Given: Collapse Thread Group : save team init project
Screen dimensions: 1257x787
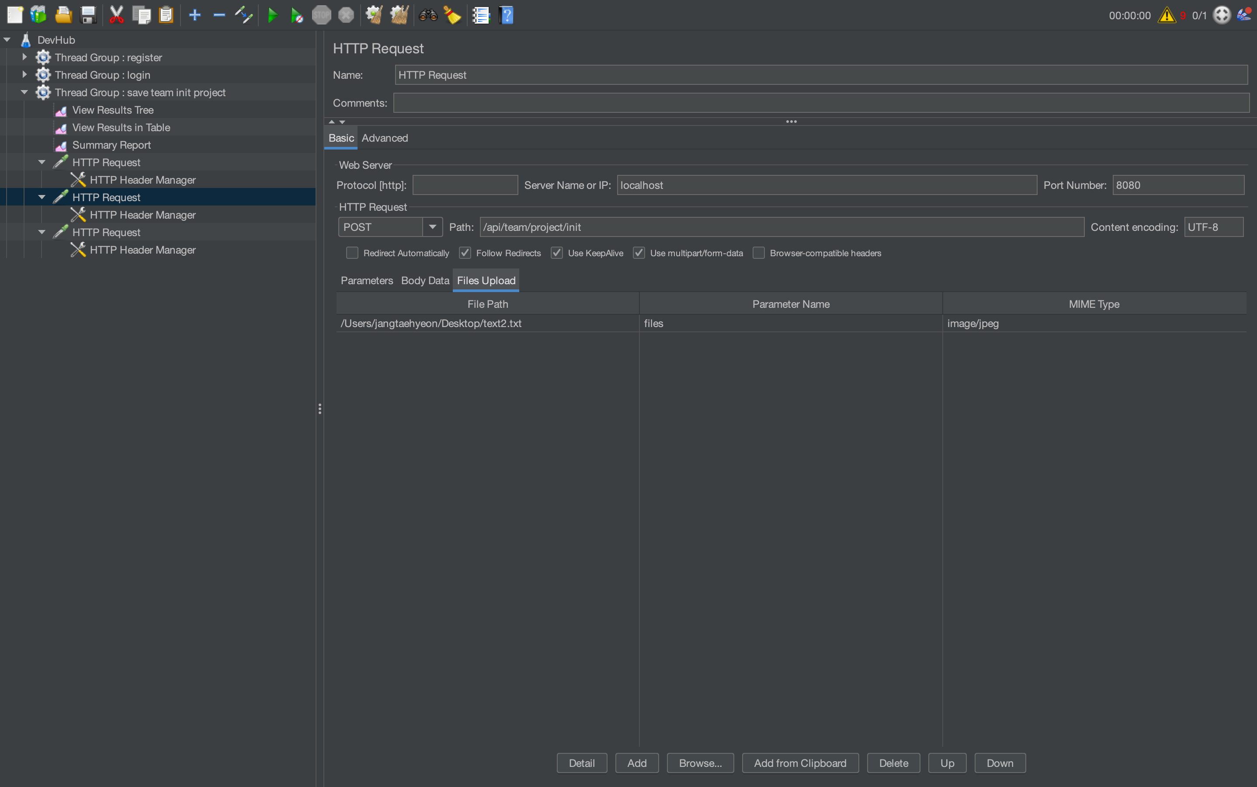Looking at the screenshot, I should pyautogui.click(x=24, y=92).
